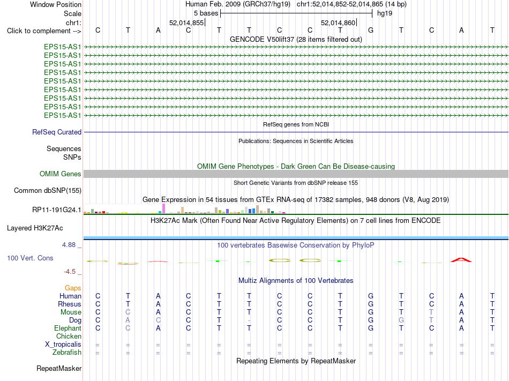Click the 52,014,855 coordinate marker
This screenshot has height=381, width=509.
[x=186, y=23]
